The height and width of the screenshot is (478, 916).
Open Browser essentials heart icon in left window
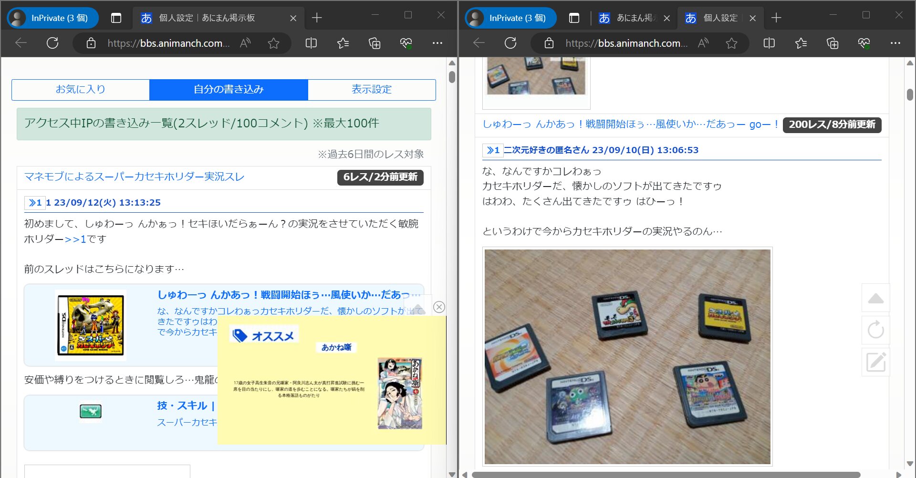point(406,43)
